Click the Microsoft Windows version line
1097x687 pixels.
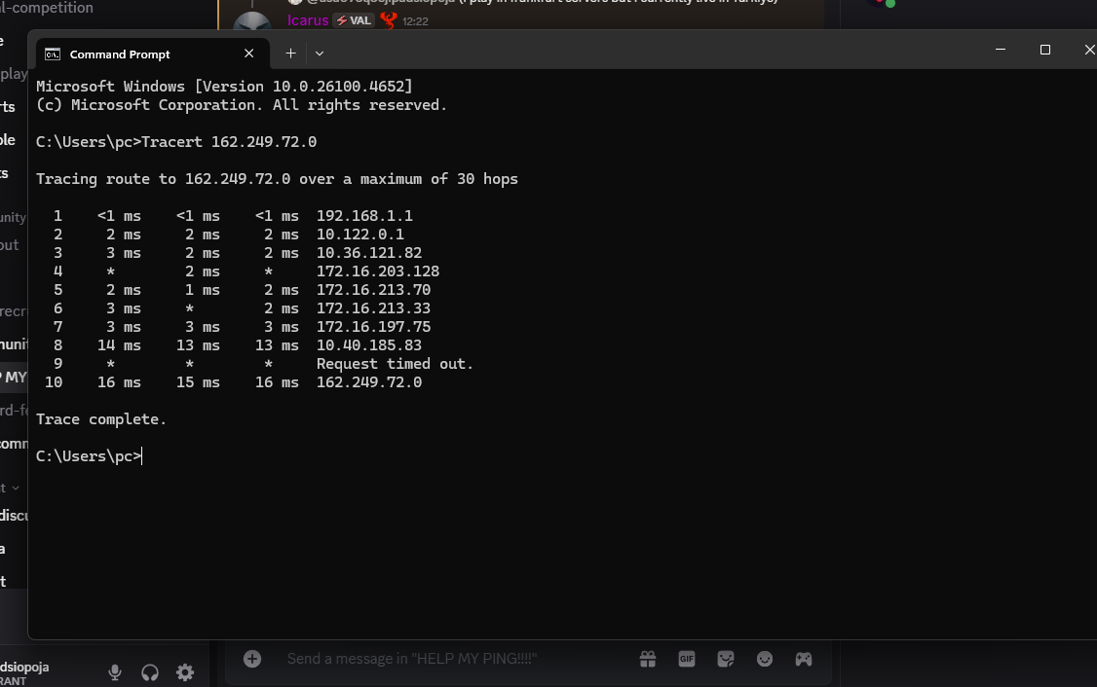[225, 87]
